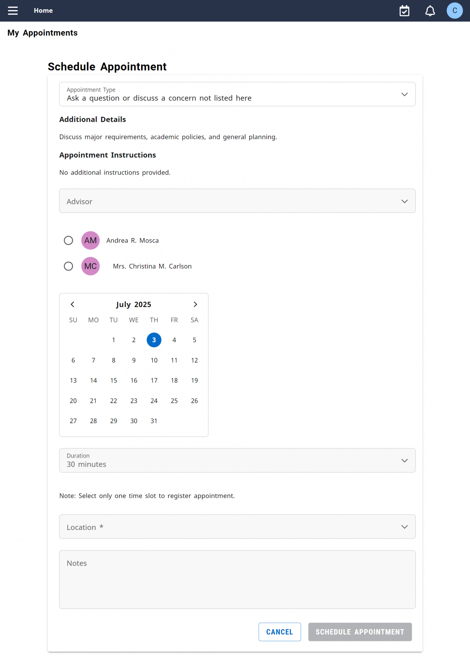This screenshot has width=470, height=667.
Task: Go to the next month in calendar
Action: pyautogui.click(x=195, y=304)
